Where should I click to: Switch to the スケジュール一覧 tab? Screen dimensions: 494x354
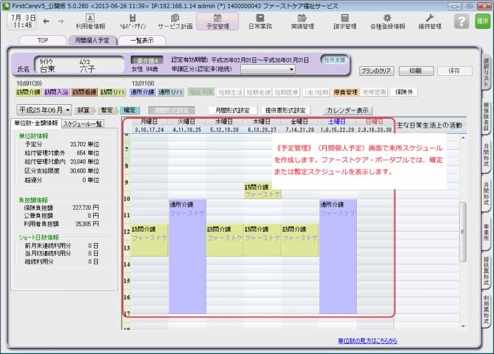click(83, 124)
